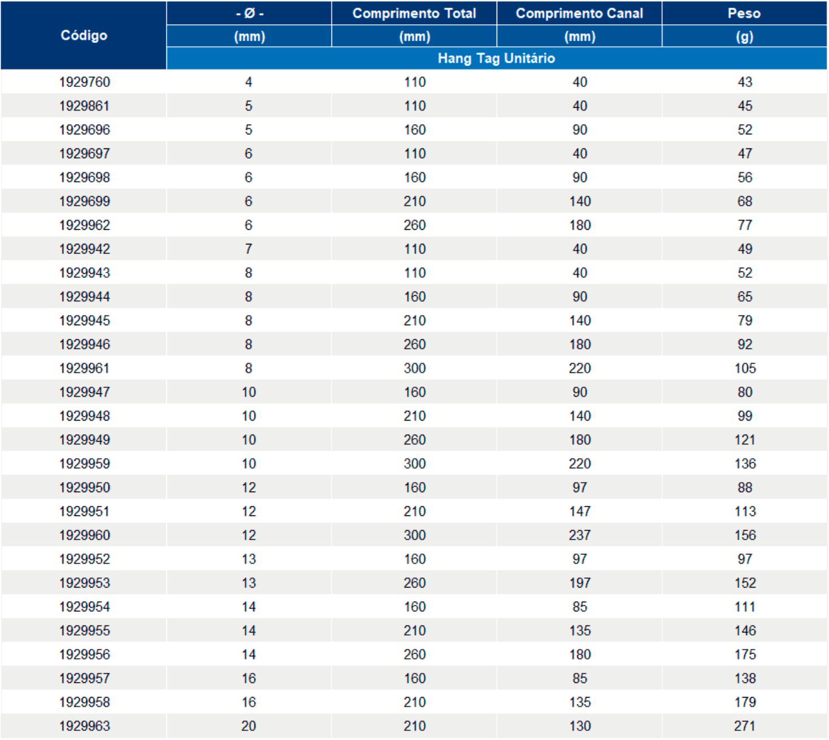Click the Comprimento Total column header

(x=414, y=14)
